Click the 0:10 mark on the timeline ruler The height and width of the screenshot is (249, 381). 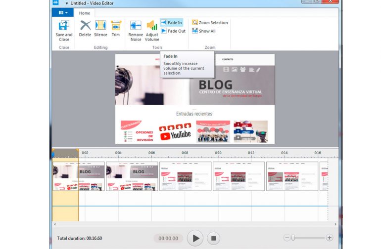218,153
